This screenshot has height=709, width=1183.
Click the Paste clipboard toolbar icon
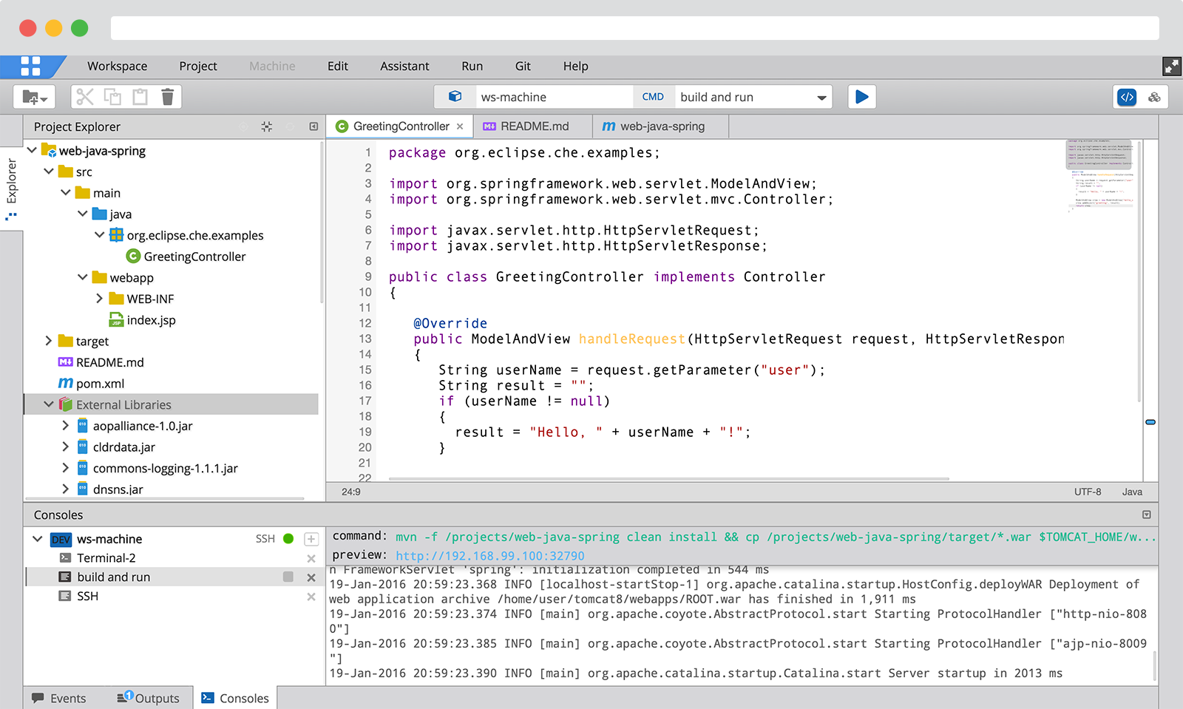(x=140, y=97)
